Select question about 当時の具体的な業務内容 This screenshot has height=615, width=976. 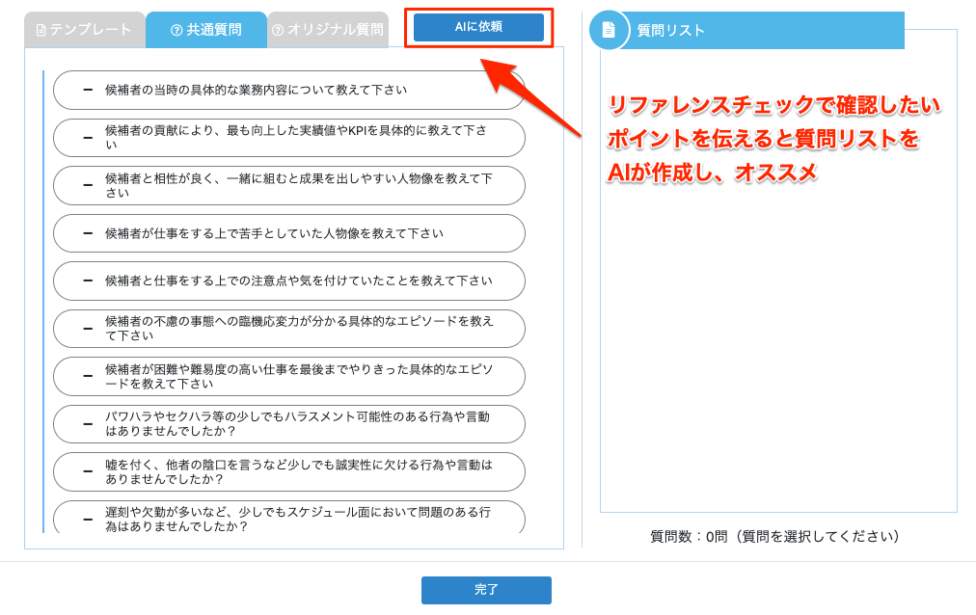point(288,91)
